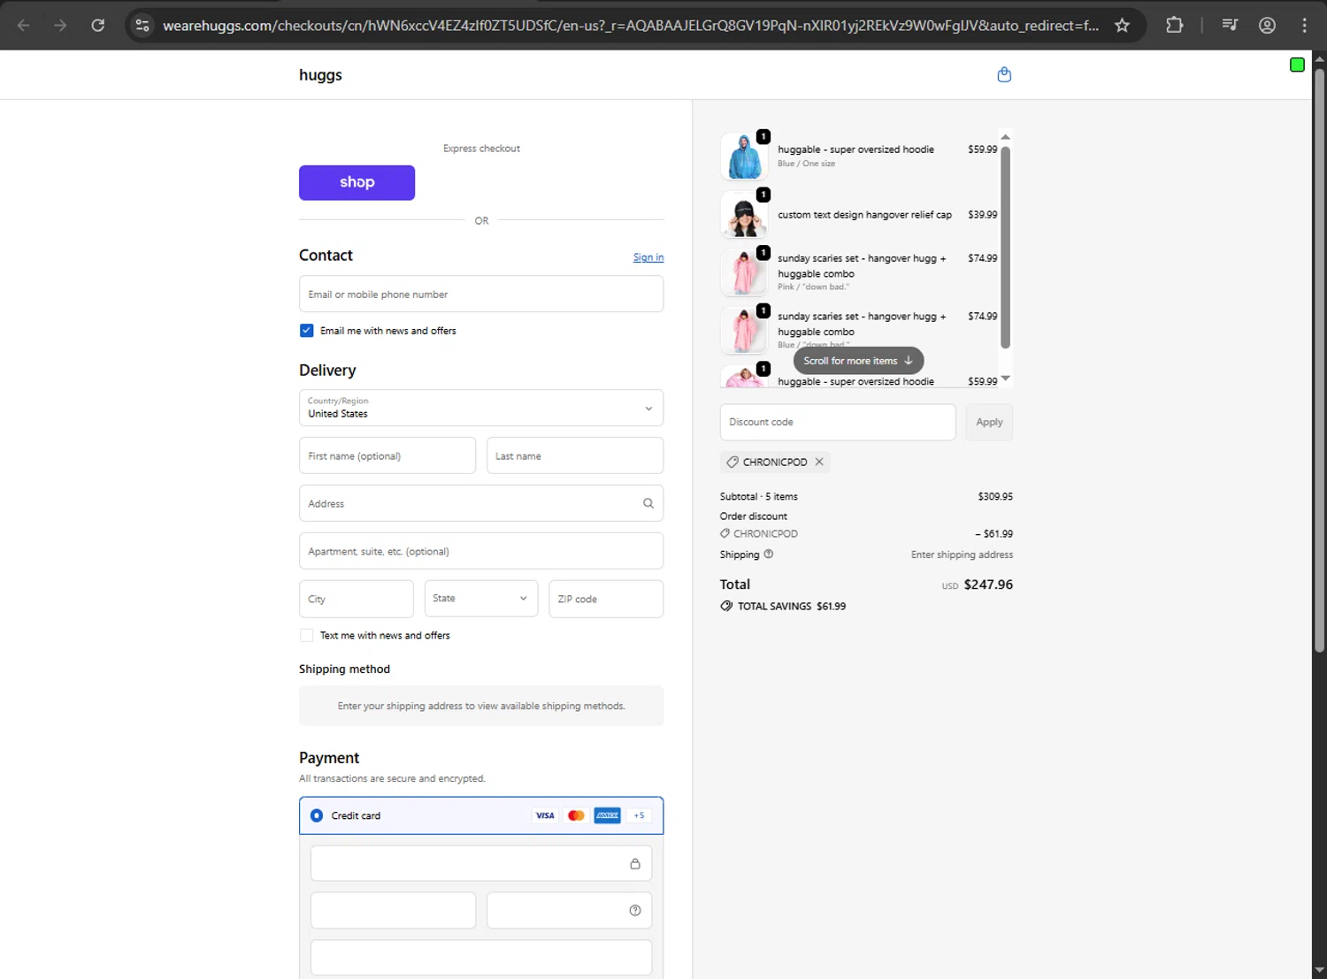Image resolution: width=1327 pixels, height=979 pixels.
Task: Click the page scrollbar down arrow
Action: (1319, 970)
